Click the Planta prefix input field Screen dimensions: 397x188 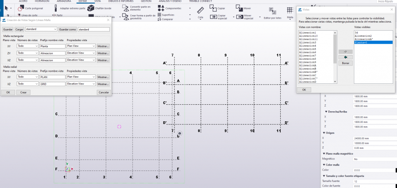pos(52,46)
